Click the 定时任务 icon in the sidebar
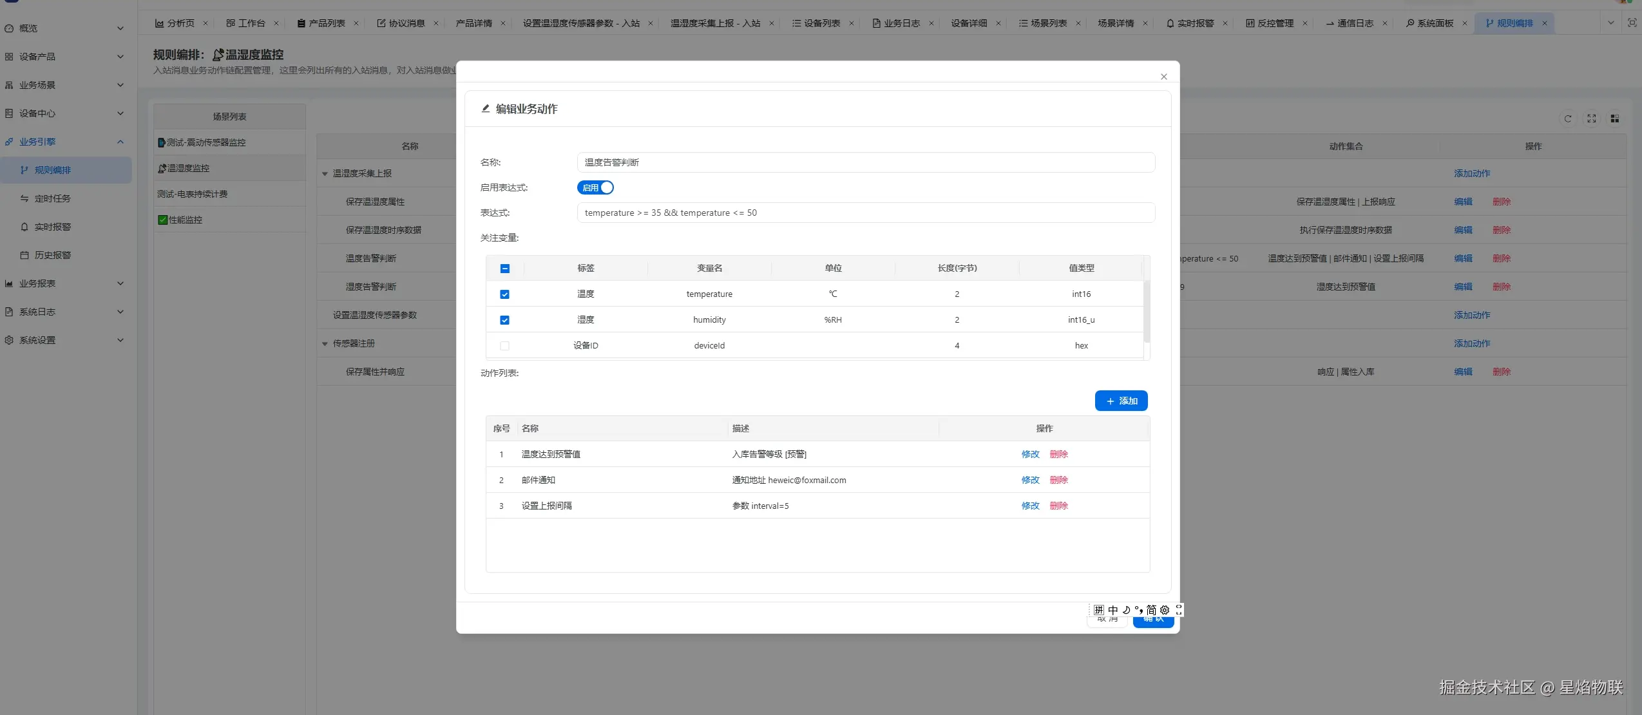 click(24, 198)
